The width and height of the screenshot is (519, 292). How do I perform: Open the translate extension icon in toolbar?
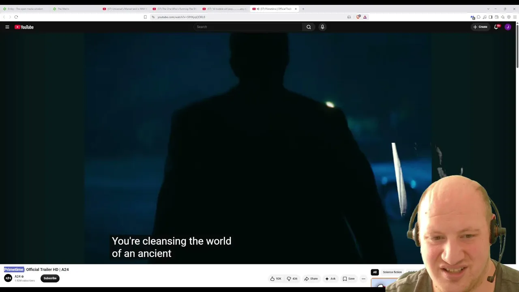pyautogui.click(x=472, y=17)
